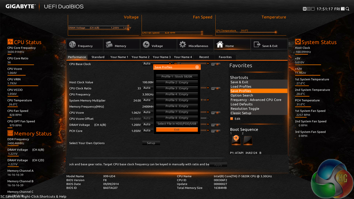The image size is (354, 199).
Task: Switch to the Standard tab
Action: pos(98,57)
